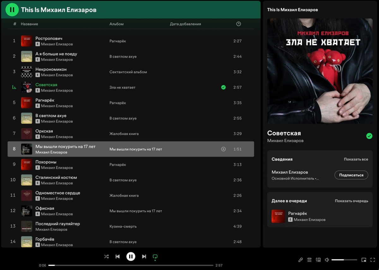Select the Ростропович track
Screen dimensions: 379x270
click(x=49, y=38)
